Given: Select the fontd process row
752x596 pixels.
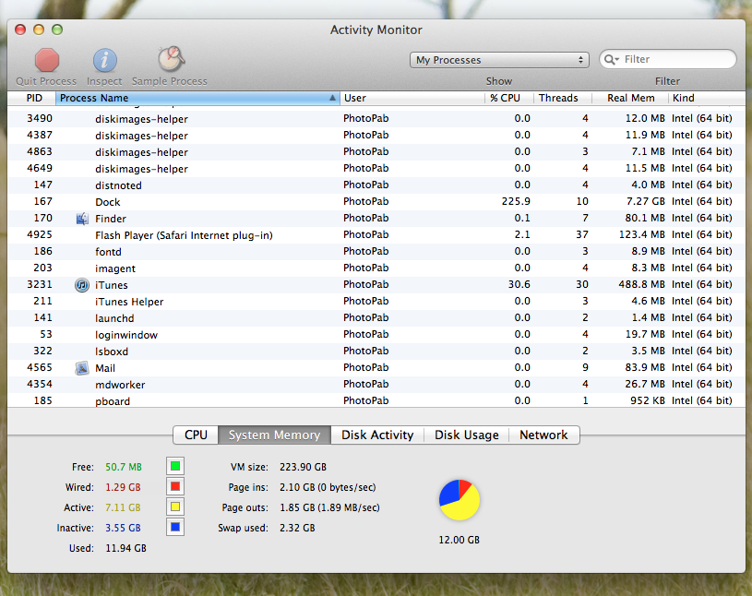Looking at the screenshot, I should (x=376, y=252).
